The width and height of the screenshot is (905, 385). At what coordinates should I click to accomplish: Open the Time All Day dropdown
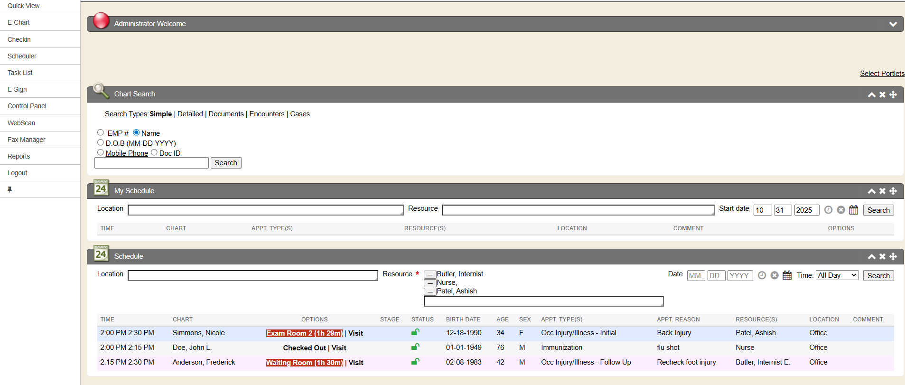tap(837, 275)
